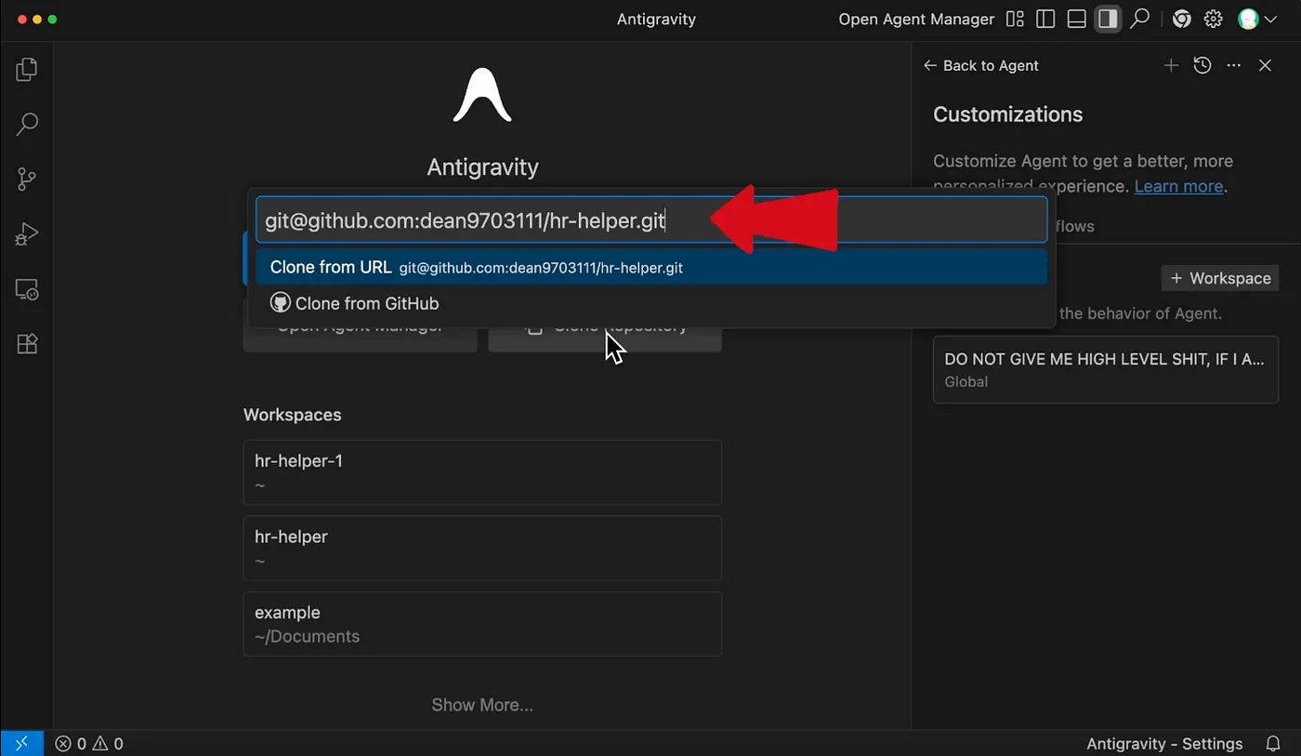Open the Search view in the activity bar

(x=27, y=124)
